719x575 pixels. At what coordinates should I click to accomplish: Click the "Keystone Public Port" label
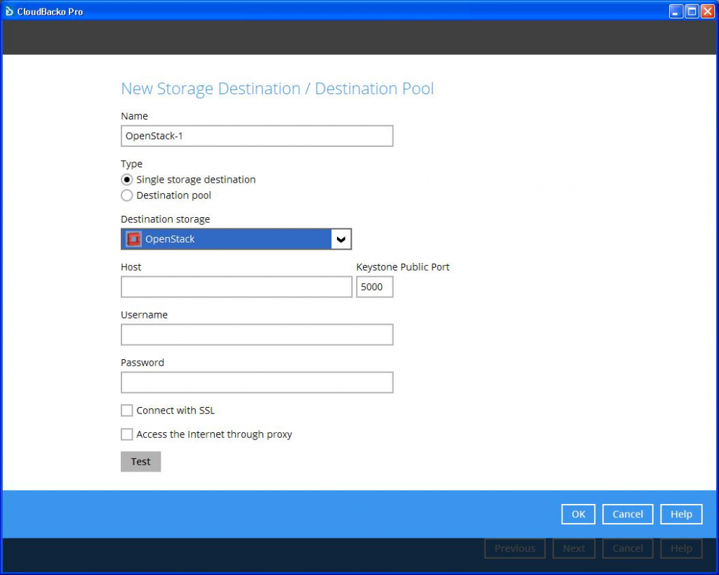click(x=402, y=267)
